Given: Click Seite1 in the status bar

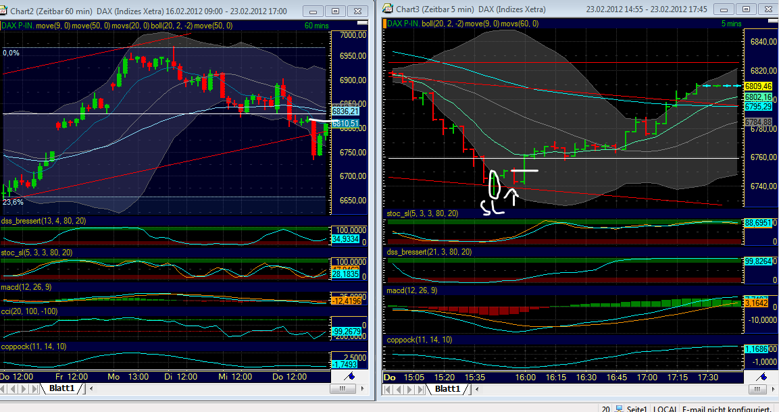Looking at the screenshot, I should click(x=636, y=409).
